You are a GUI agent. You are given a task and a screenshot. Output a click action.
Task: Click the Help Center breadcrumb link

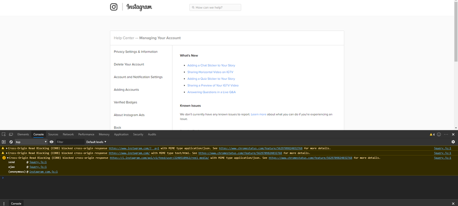click(x=124, y=38)
